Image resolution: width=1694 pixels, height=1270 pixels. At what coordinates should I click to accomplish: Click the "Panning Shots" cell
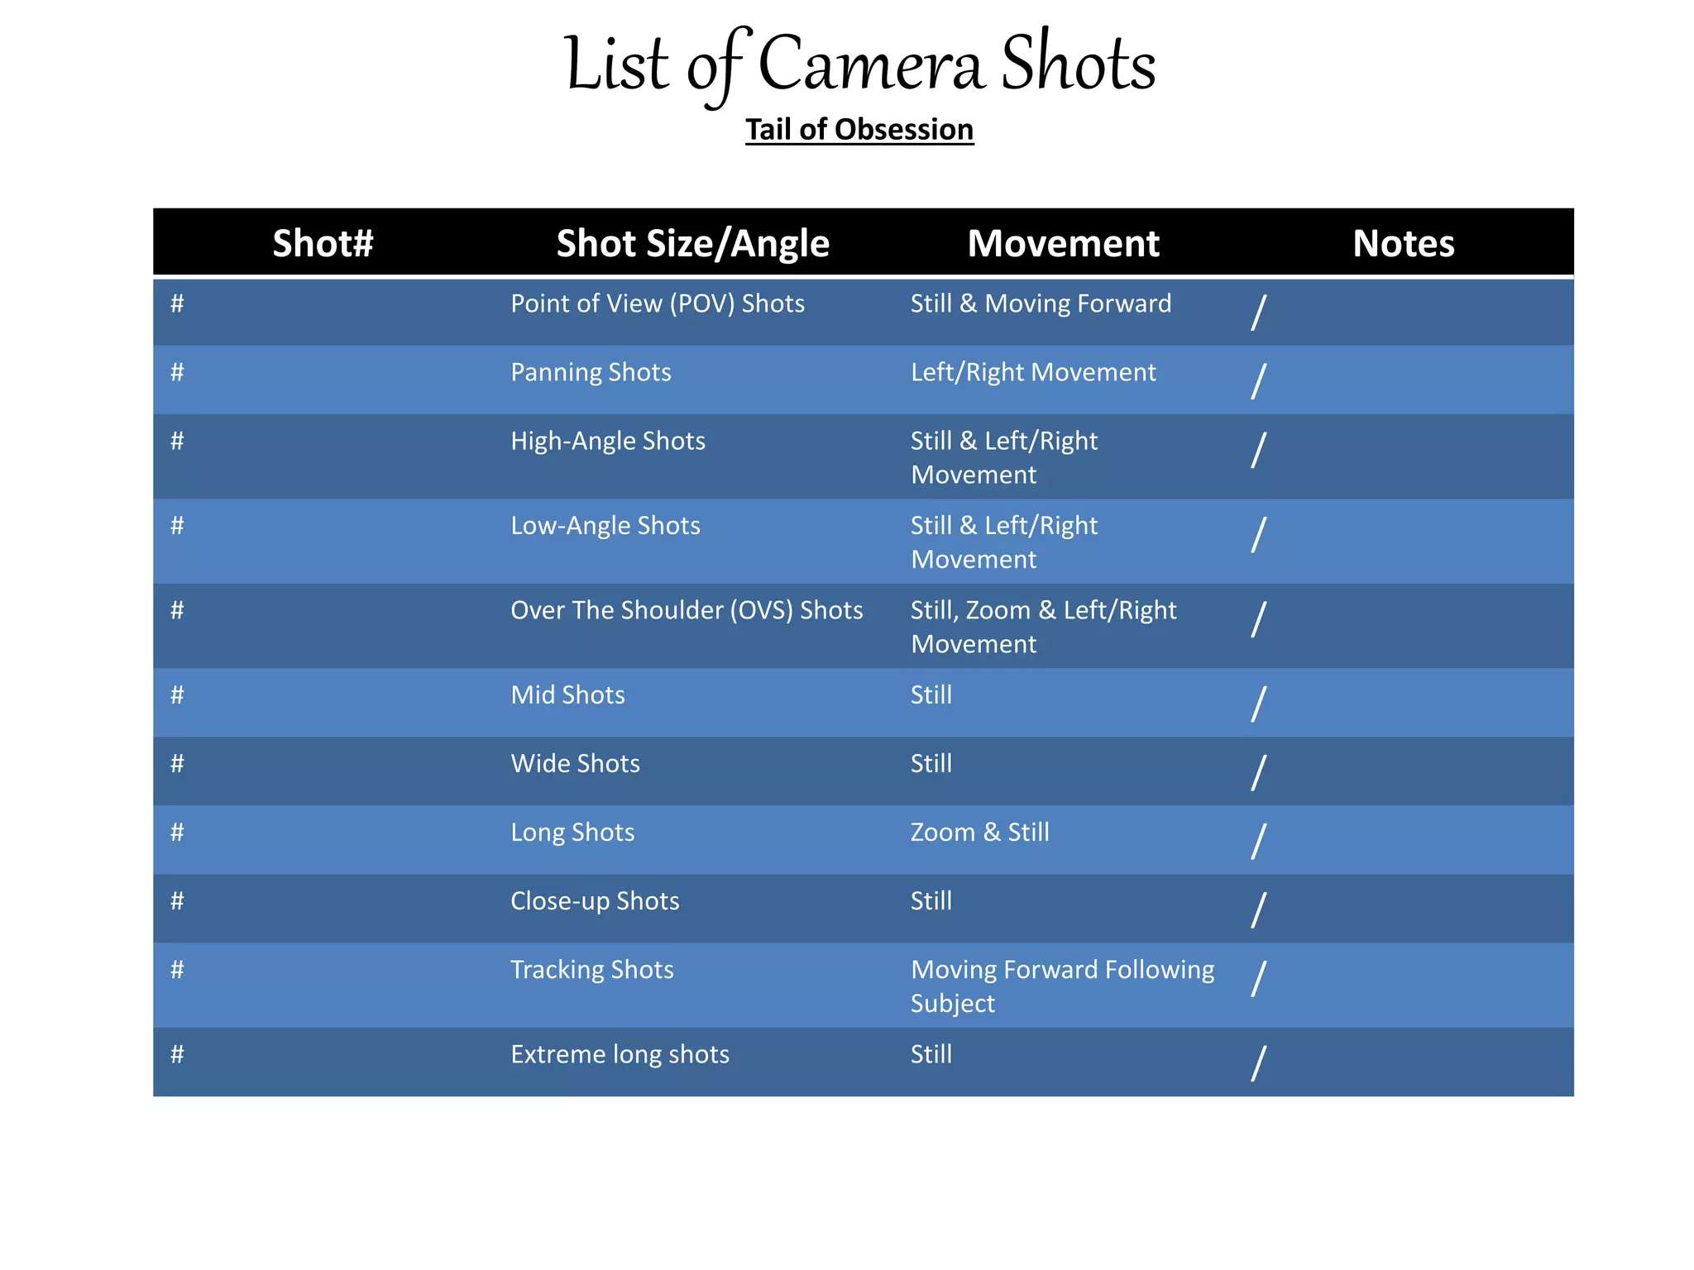coord(591,372)
